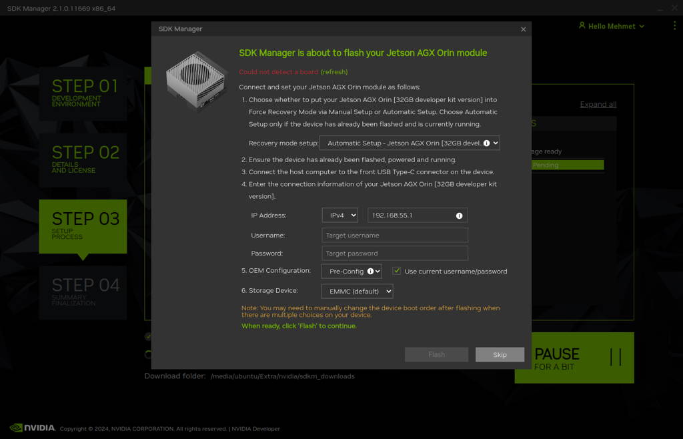Click the green Pending progress bar
Screen dimensions: 683x439
pos(568,165)
